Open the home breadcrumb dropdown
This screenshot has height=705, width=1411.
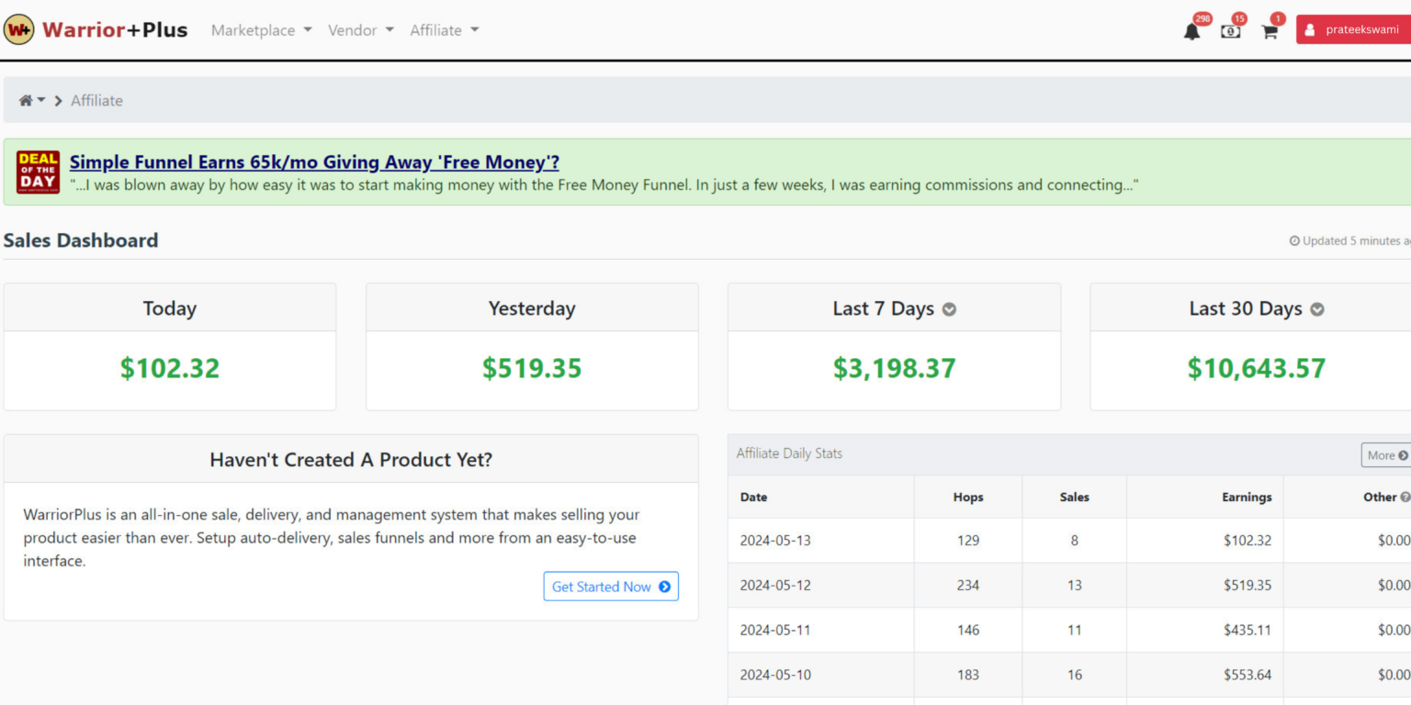tap(32, 100)
